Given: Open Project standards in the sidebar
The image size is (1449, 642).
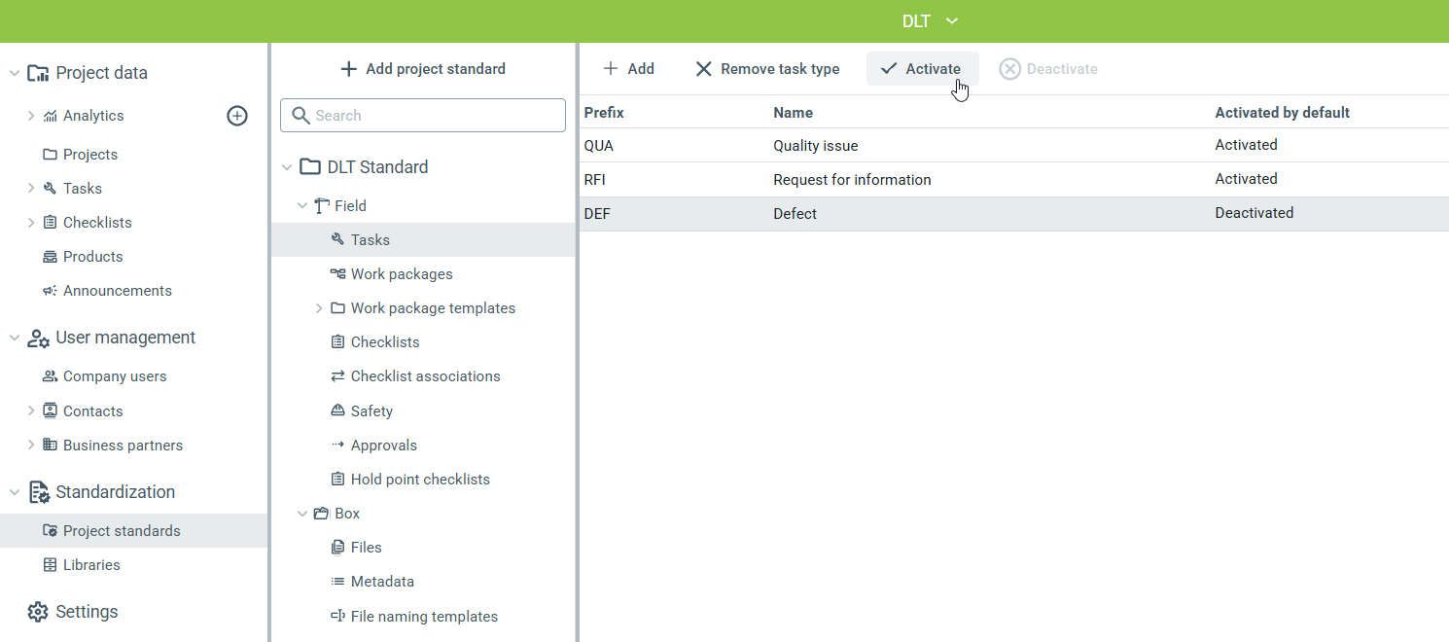Looking at the screenshot, I should [122, 531].
